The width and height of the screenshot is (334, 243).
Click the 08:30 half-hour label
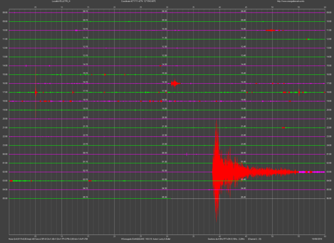click(164, 11)
